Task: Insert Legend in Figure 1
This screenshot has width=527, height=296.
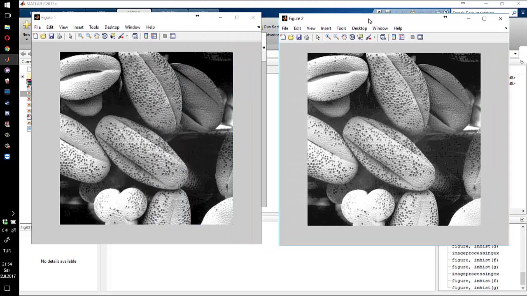Action: (x=154, y=36)
